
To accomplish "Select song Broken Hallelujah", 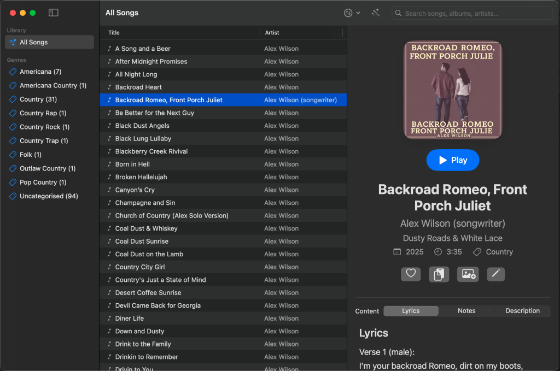I will 223,177.
